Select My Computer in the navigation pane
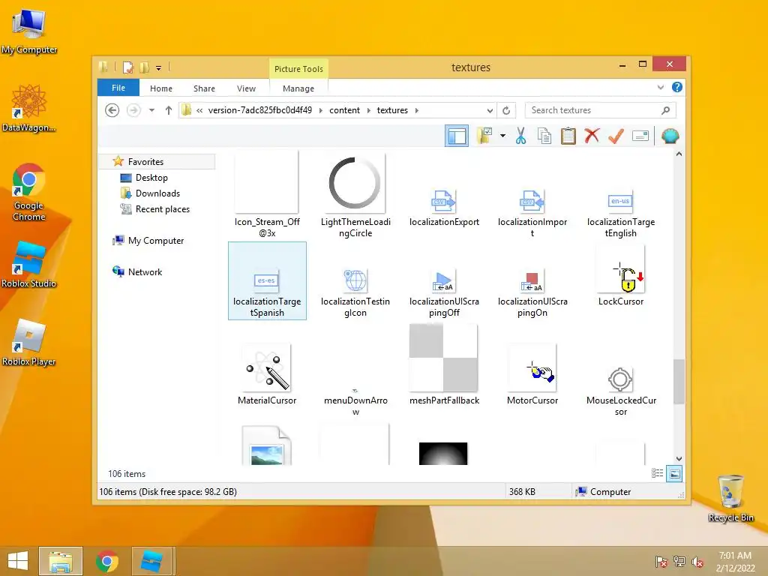The image size is (768, 576). point(156,241)
